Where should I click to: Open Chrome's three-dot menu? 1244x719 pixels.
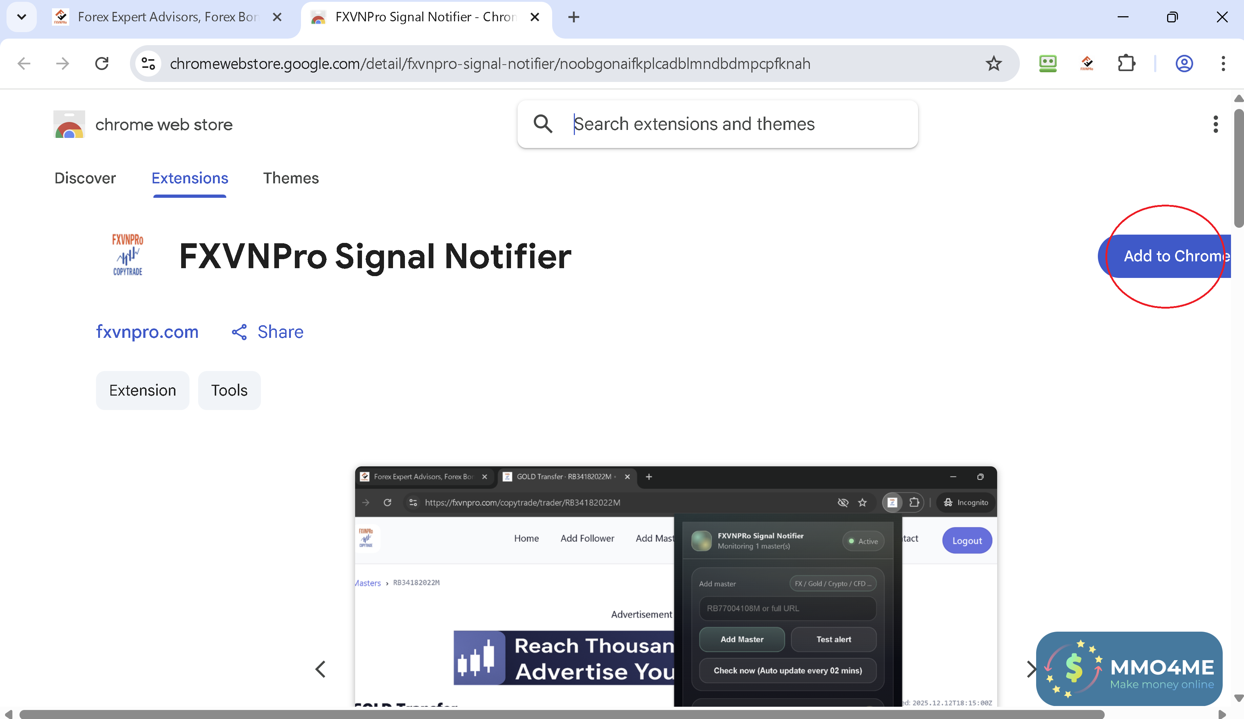coord(1223,64)
